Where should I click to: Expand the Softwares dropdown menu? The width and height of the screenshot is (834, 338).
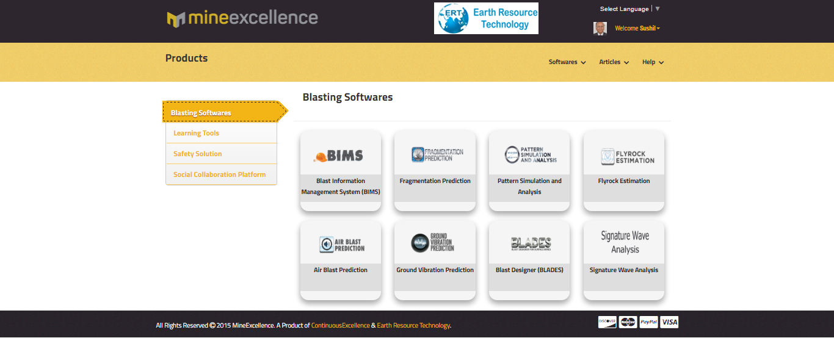[x=567, y=62]
